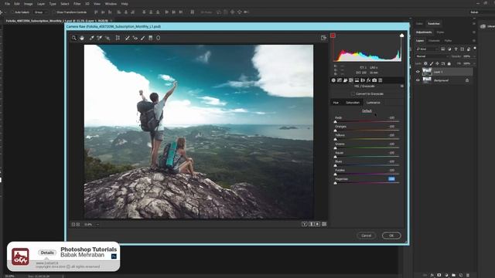Click the Greens saturation slider handle

click(x=335, y=147)
